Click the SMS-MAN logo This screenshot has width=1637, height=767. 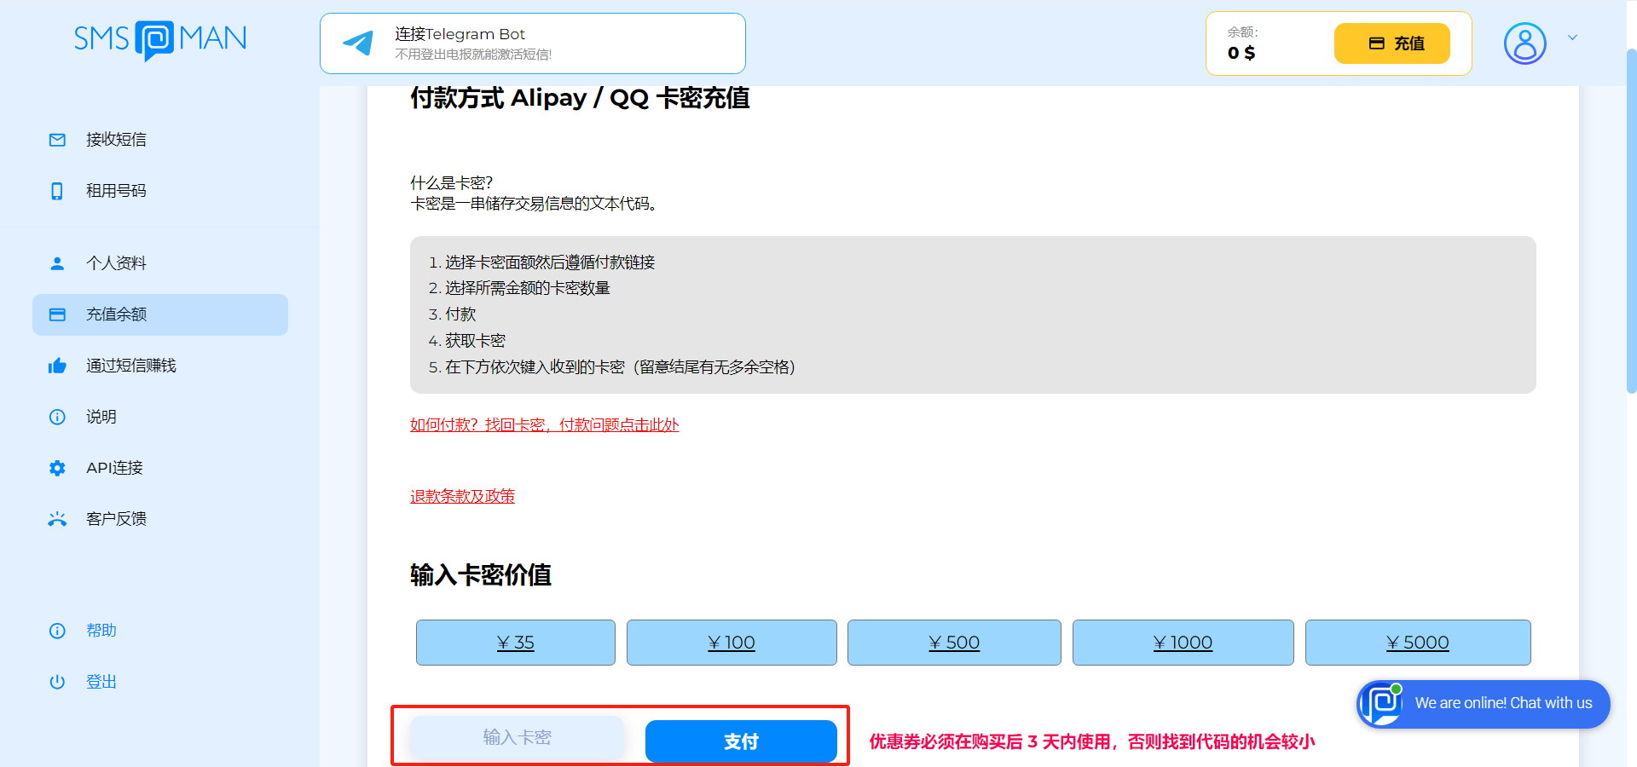pos(160,40)
